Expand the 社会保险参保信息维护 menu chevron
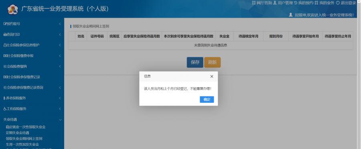The height and width of the screenshot is (149, 361). tap(60, 45)
